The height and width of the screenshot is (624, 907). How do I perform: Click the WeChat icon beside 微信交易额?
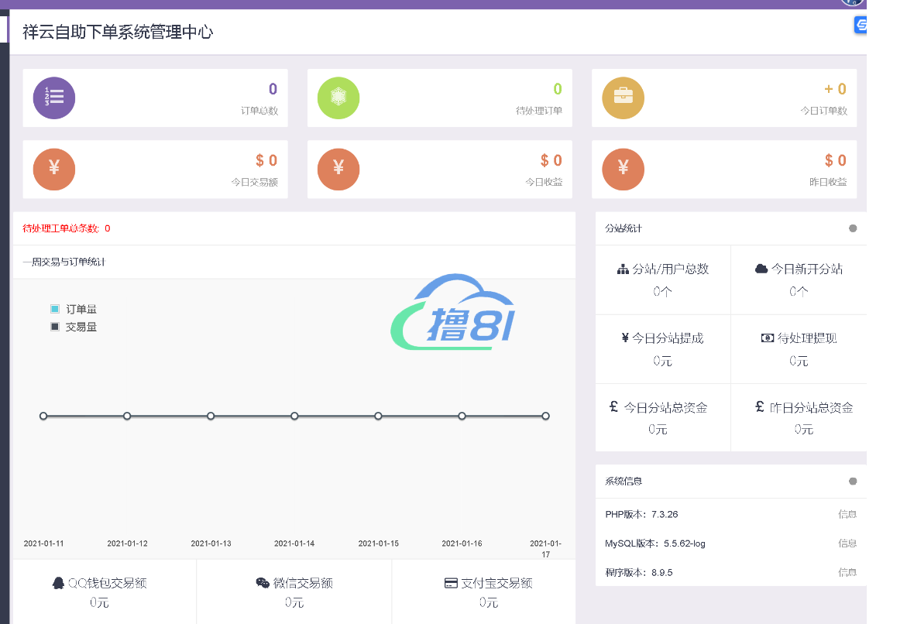click(x=263, y=583)
